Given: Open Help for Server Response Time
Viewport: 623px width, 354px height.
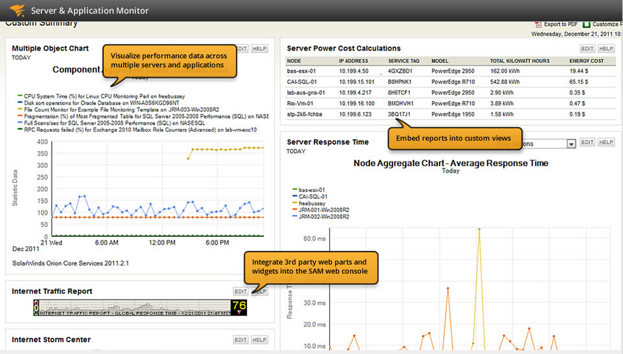Looking at the screenshot, I should (606, 142).
